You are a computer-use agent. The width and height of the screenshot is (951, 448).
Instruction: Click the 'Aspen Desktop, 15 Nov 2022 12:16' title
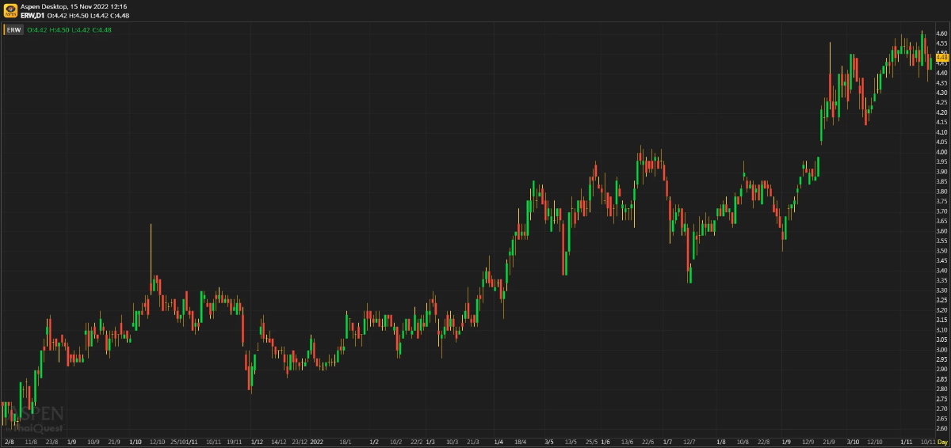74,6
